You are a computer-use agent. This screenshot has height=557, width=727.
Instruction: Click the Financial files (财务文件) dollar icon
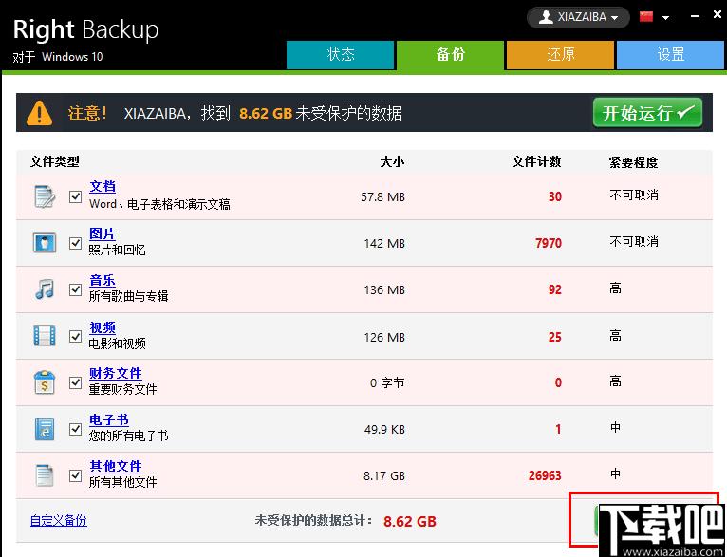pyautogui.click(x=45, y=382)
